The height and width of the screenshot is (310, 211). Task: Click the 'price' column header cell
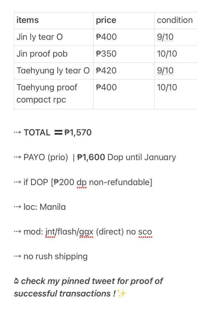tap(124, 21)
